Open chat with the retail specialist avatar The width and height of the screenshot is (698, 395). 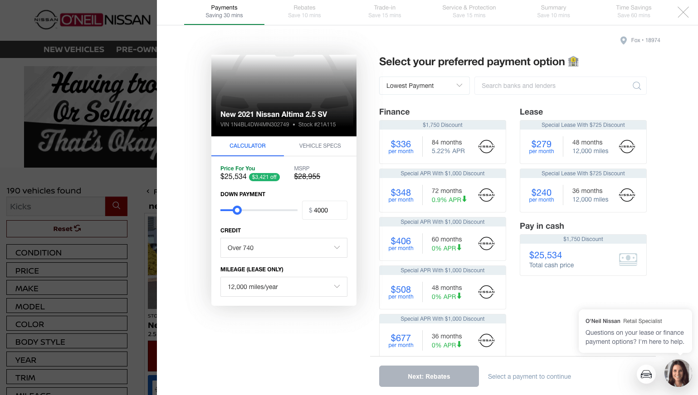click(678, 373)
